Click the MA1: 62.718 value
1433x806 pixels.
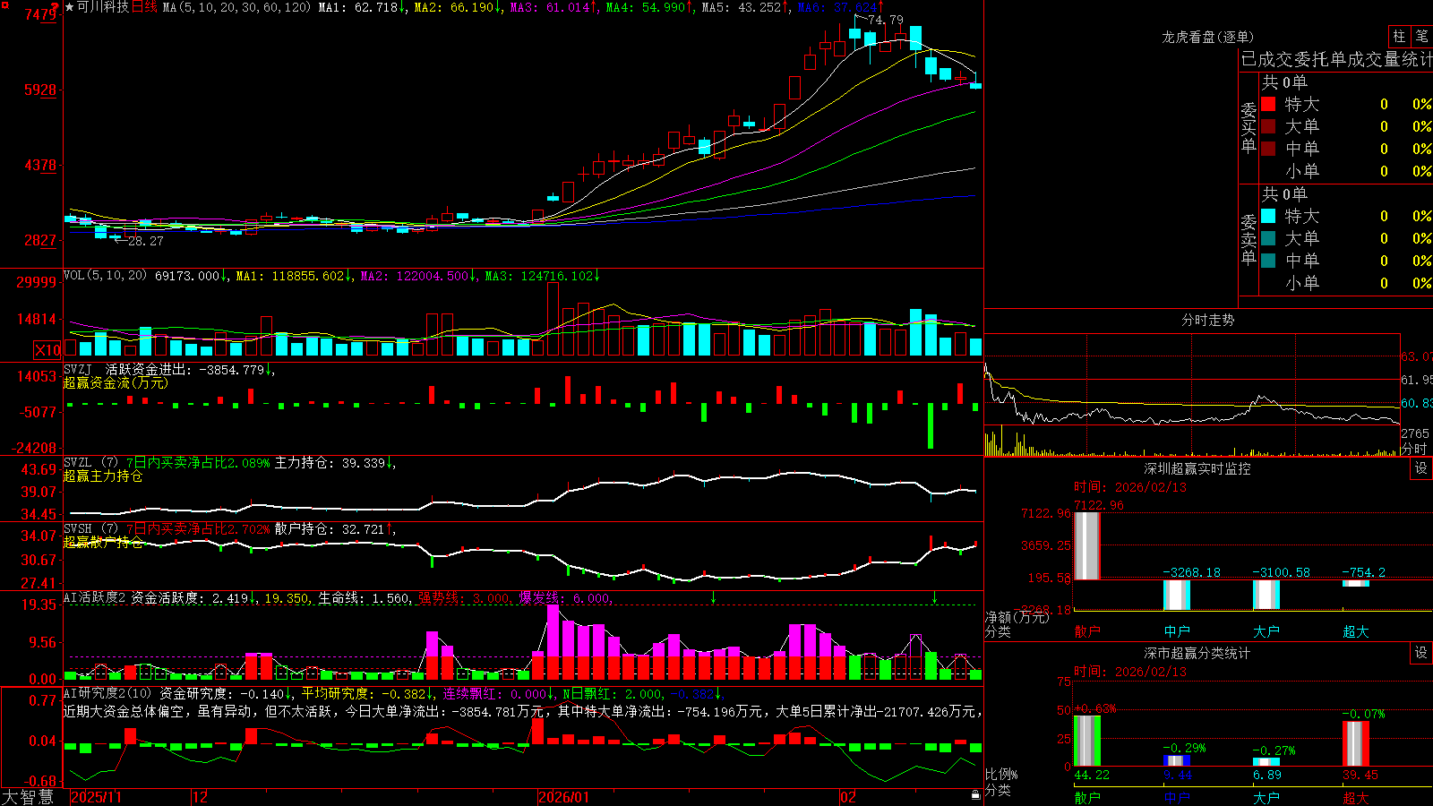pyautogui.click(x=357, y=7)
